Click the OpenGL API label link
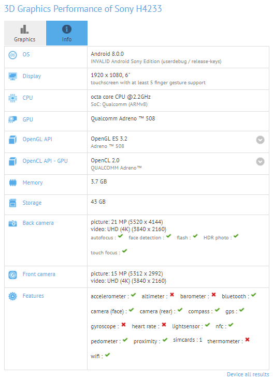Screen dimensions: 273x381 click(37, 139)
